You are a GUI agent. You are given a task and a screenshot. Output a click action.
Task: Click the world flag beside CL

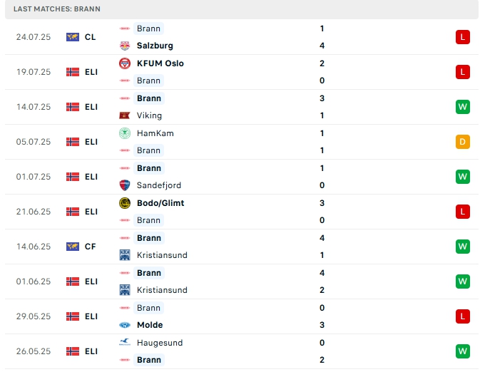(x=73, y=37)
